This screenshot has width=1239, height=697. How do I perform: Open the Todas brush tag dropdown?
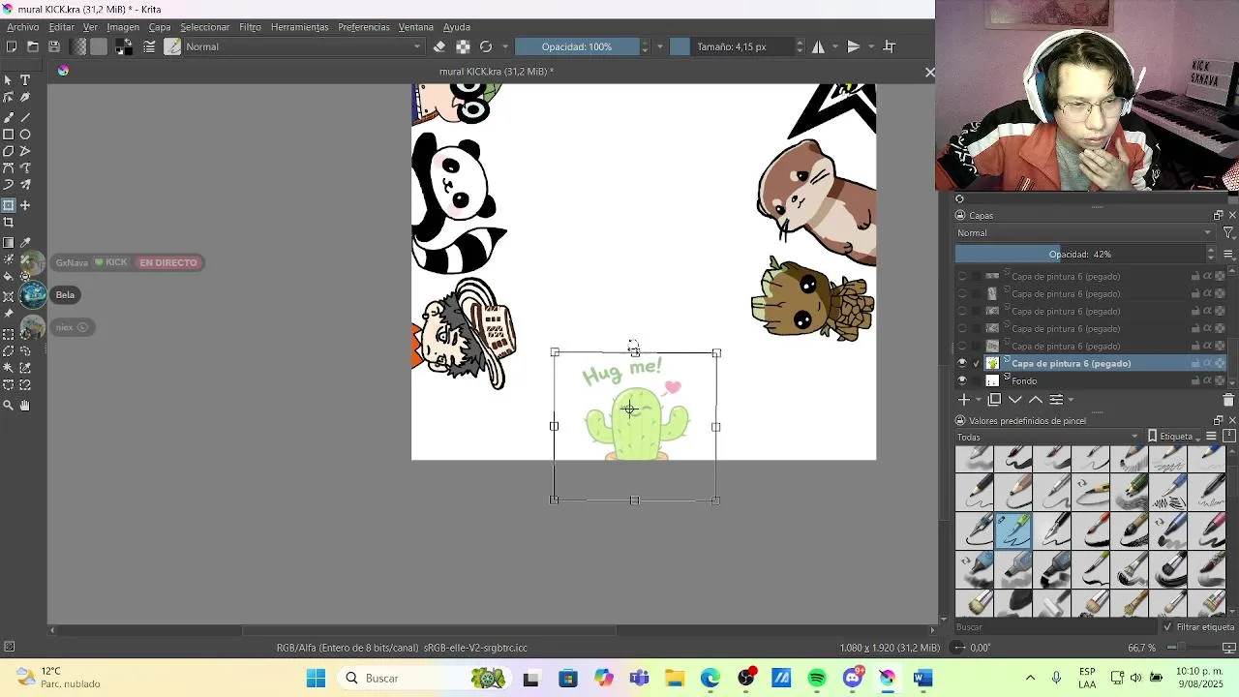1047,437
